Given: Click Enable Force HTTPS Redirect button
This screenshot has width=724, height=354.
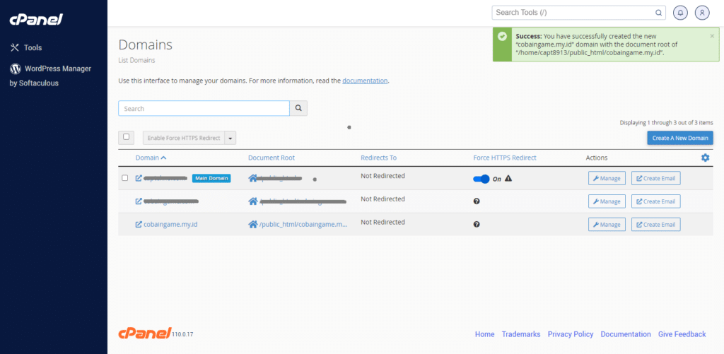Looking at the screenshot, I should 184,138.
